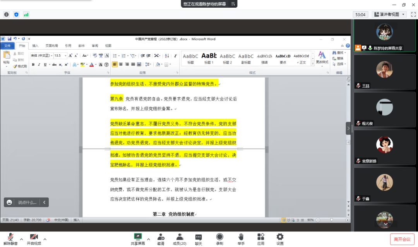Open the emoji reaction smiley icon

tap(9, 202)
